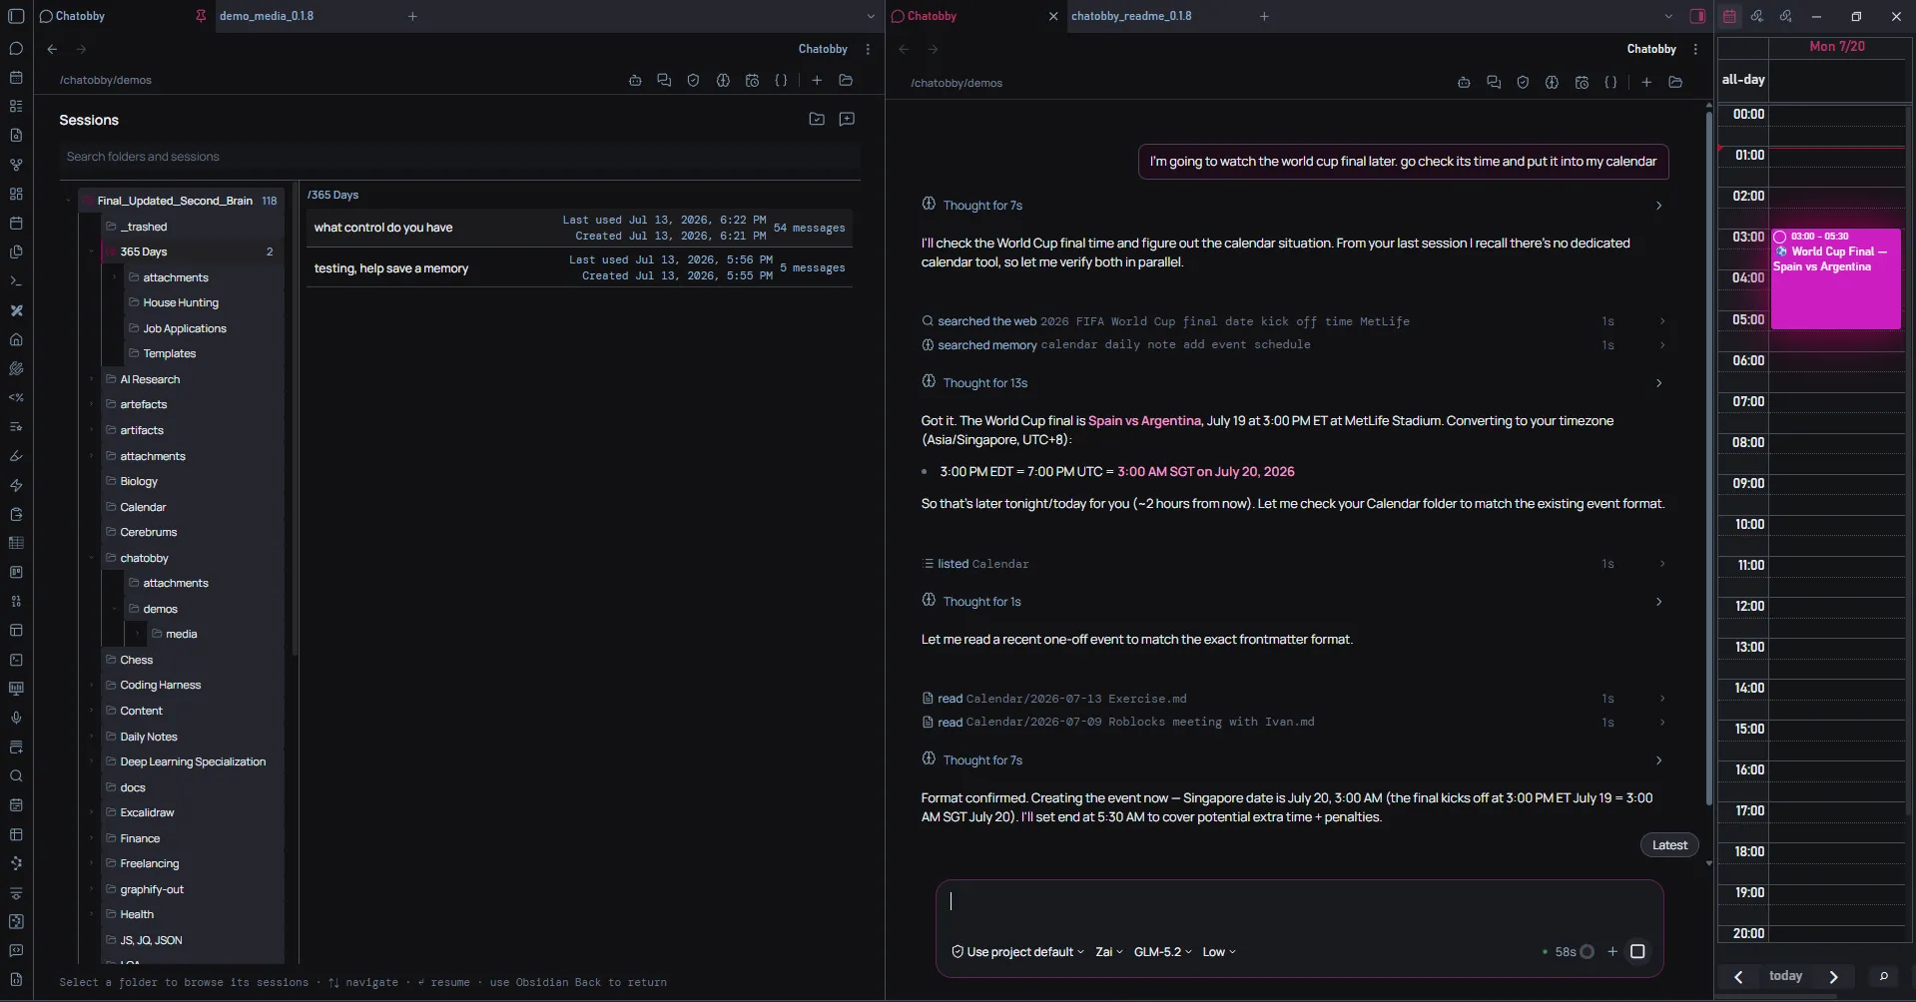Collapse the chatobby folder in tree
Viewport: 1916px width, 1002px height.
[x=92, y=558]
